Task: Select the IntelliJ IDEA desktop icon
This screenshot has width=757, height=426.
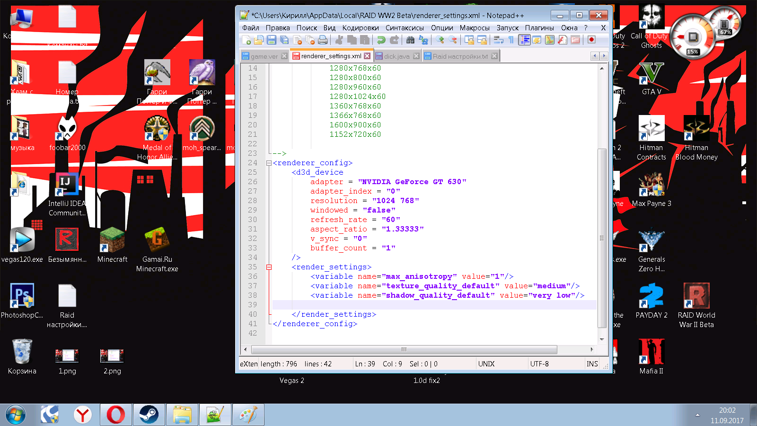Action: pos(67,194)
